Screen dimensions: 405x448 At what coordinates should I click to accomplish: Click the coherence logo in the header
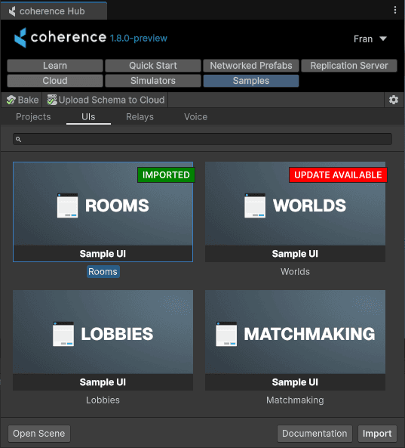click(x=60, y=38)
